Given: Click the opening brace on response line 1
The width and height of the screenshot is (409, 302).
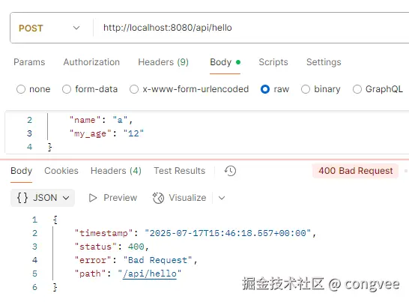Looking at the screenshot, I should tap(55, 220).
